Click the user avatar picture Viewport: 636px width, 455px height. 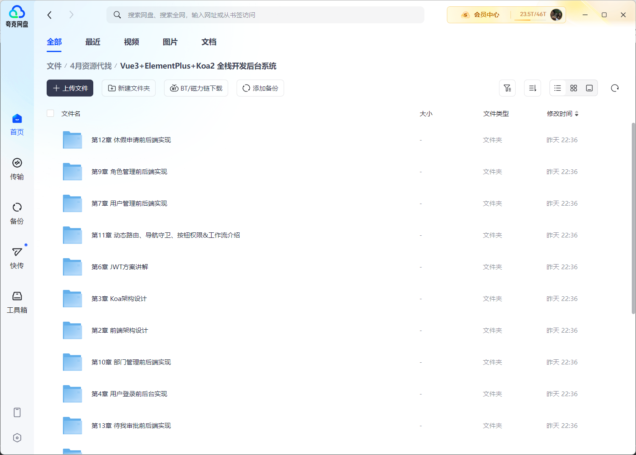point(556,15)
